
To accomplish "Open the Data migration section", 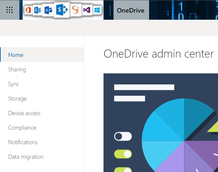I will pos(26,157).
